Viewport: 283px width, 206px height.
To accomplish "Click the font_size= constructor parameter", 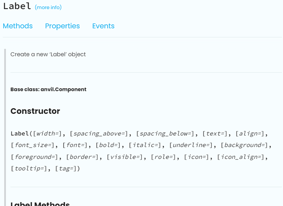I will (x=32, y=145).
